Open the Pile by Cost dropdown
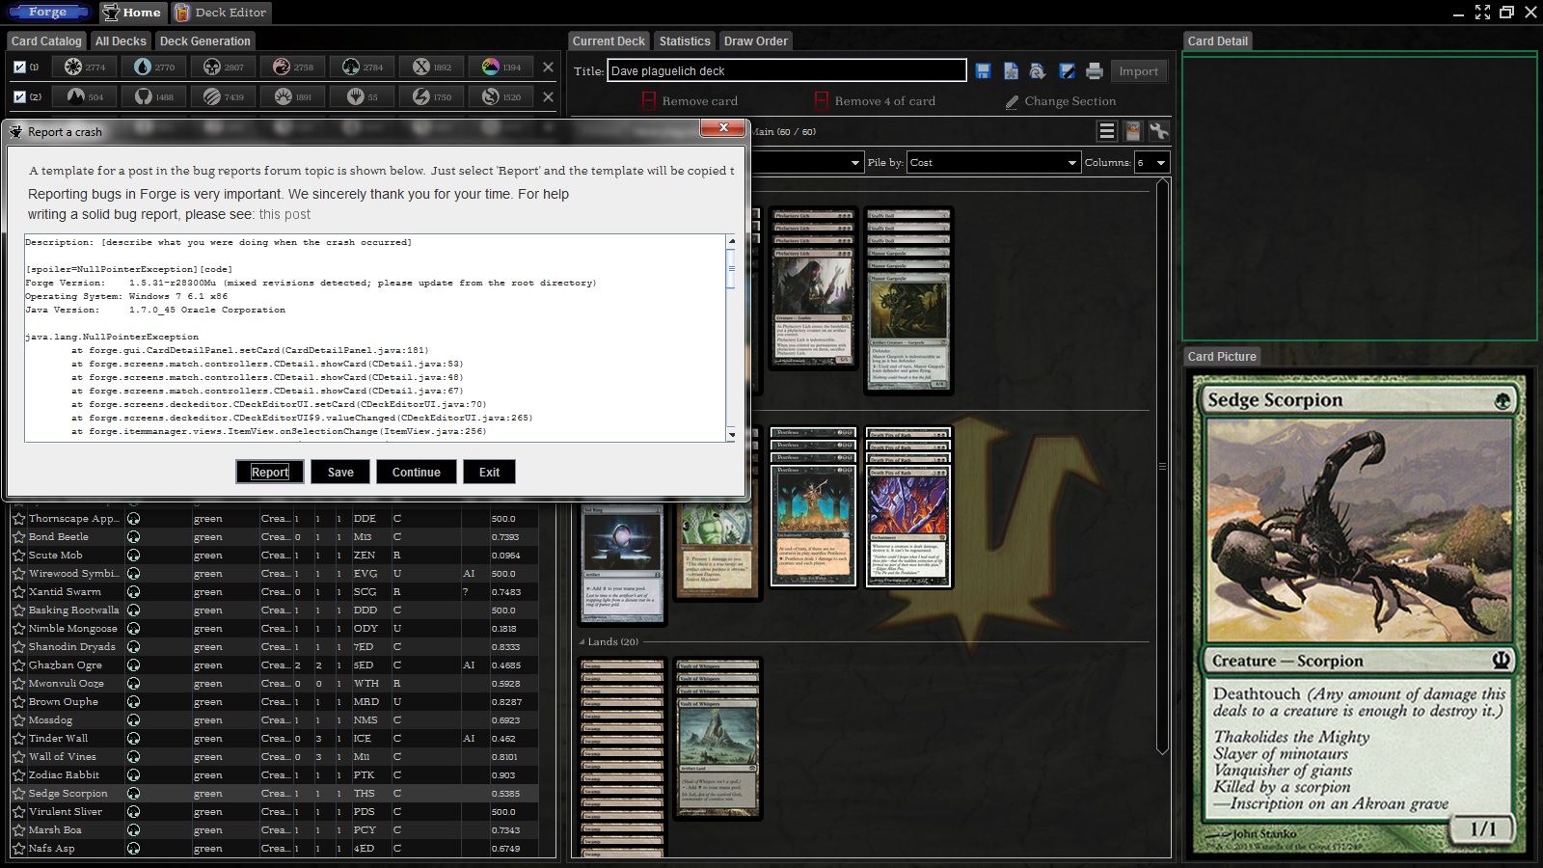Viewport: 1543px width, 868px height. tap(992, 162)
